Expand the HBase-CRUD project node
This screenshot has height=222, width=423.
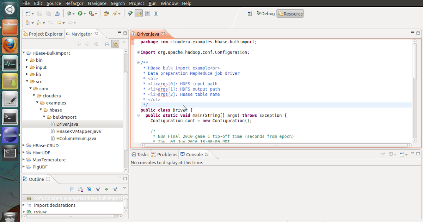click(x=24, y=145)
